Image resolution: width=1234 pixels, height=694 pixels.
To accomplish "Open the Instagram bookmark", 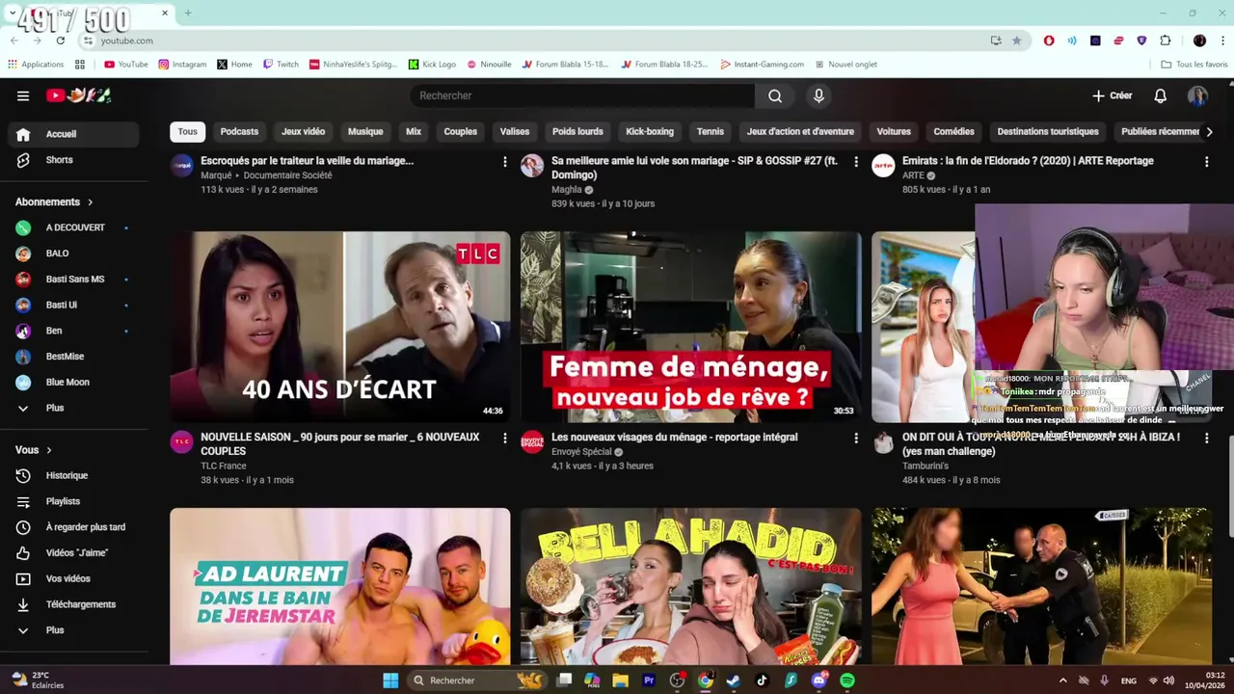I will [182, 65].
